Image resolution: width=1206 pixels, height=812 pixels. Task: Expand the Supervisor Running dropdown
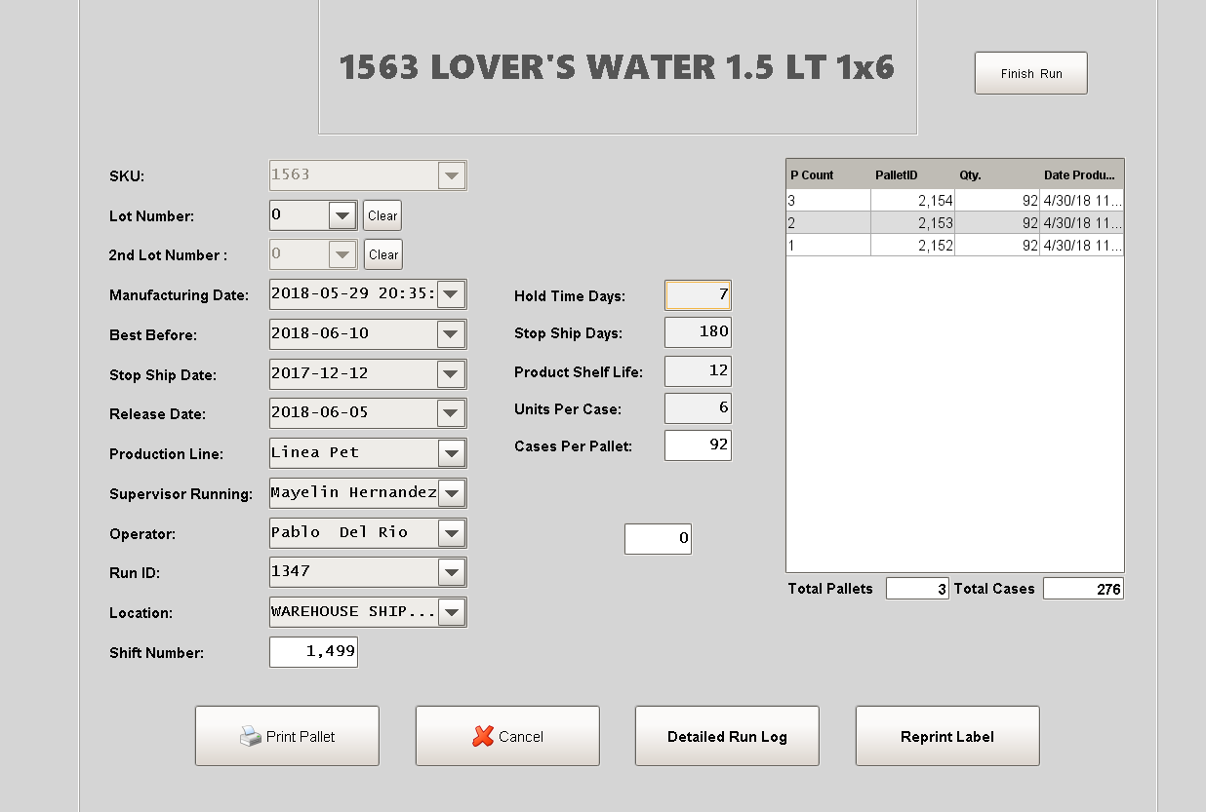coord(451,493)
